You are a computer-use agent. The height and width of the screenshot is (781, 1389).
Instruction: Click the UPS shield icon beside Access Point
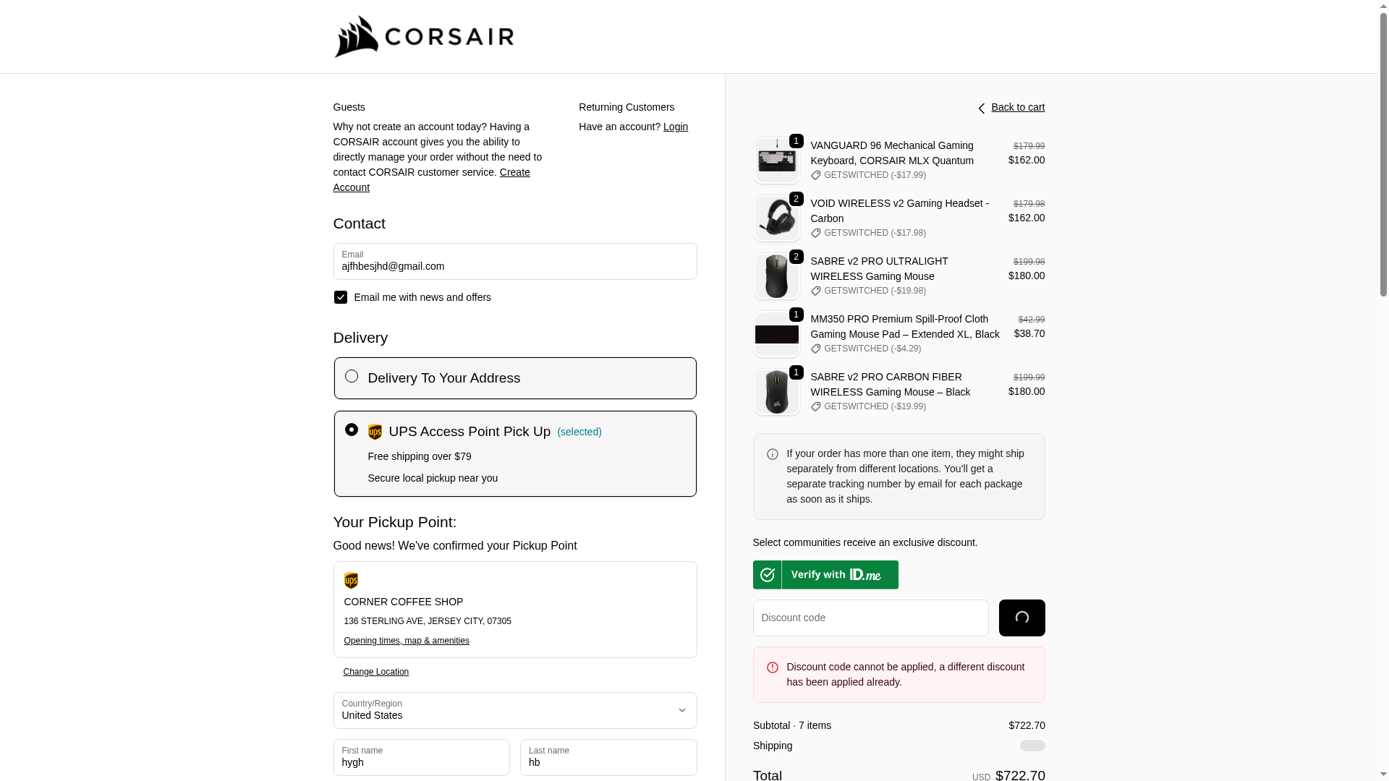[375, 432]
